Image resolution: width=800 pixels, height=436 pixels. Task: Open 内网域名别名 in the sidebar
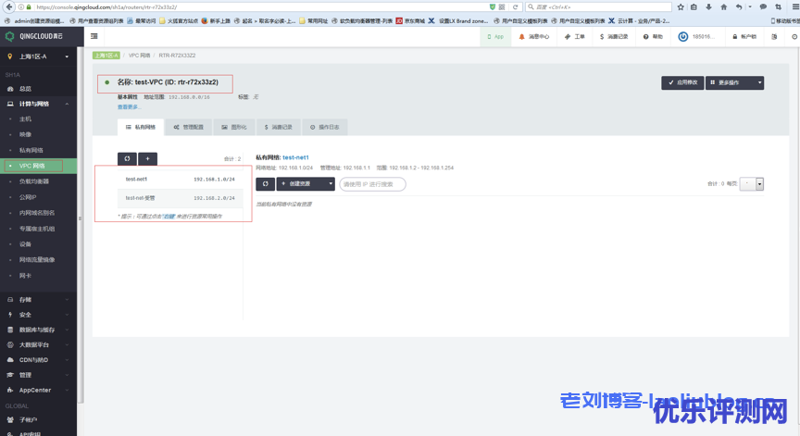[37, 213]
